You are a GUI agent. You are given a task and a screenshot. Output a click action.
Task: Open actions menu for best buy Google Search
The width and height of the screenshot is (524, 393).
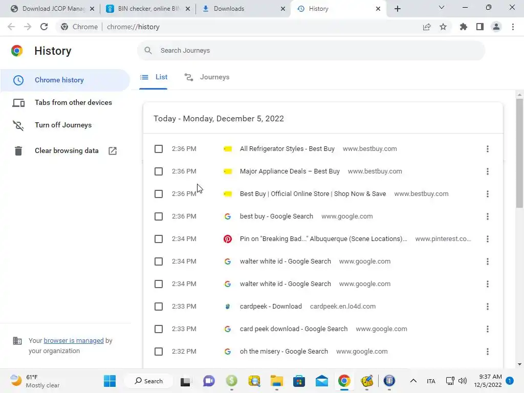488,216
